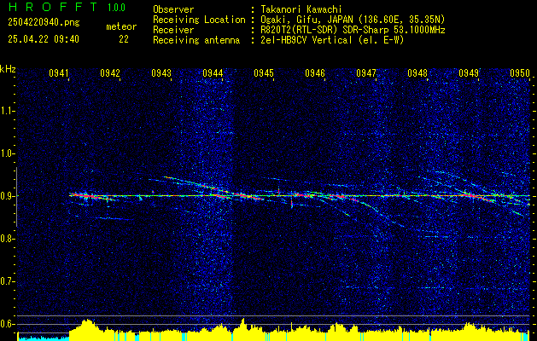
Task: Click the 0943 time marker
Action: pyautogui.click(x=161, y=72)
